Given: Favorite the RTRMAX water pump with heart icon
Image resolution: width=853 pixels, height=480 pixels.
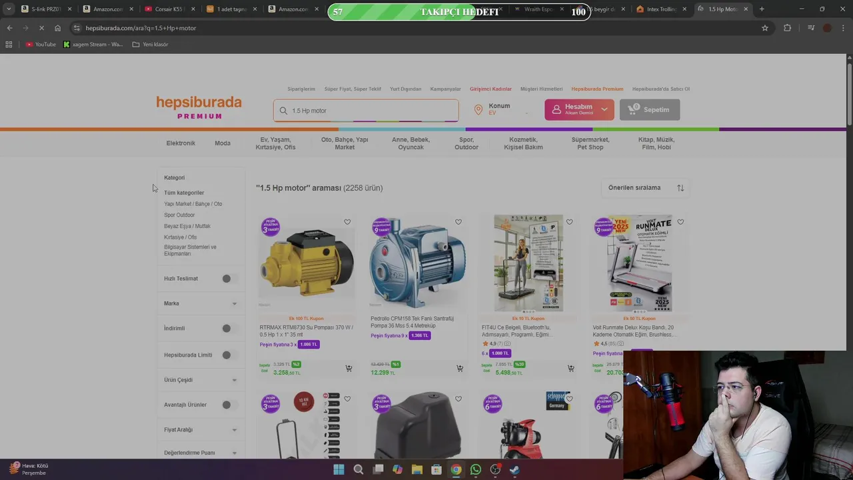Looking at the screenshot, I should [x=347, y=222].
